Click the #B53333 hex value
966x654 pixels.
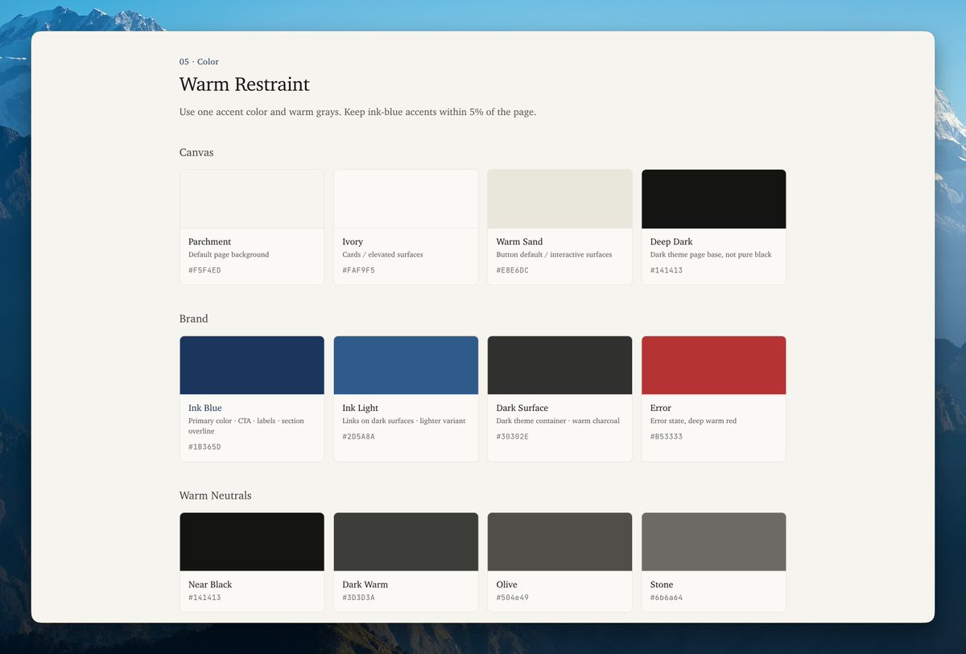click(667, 437)
